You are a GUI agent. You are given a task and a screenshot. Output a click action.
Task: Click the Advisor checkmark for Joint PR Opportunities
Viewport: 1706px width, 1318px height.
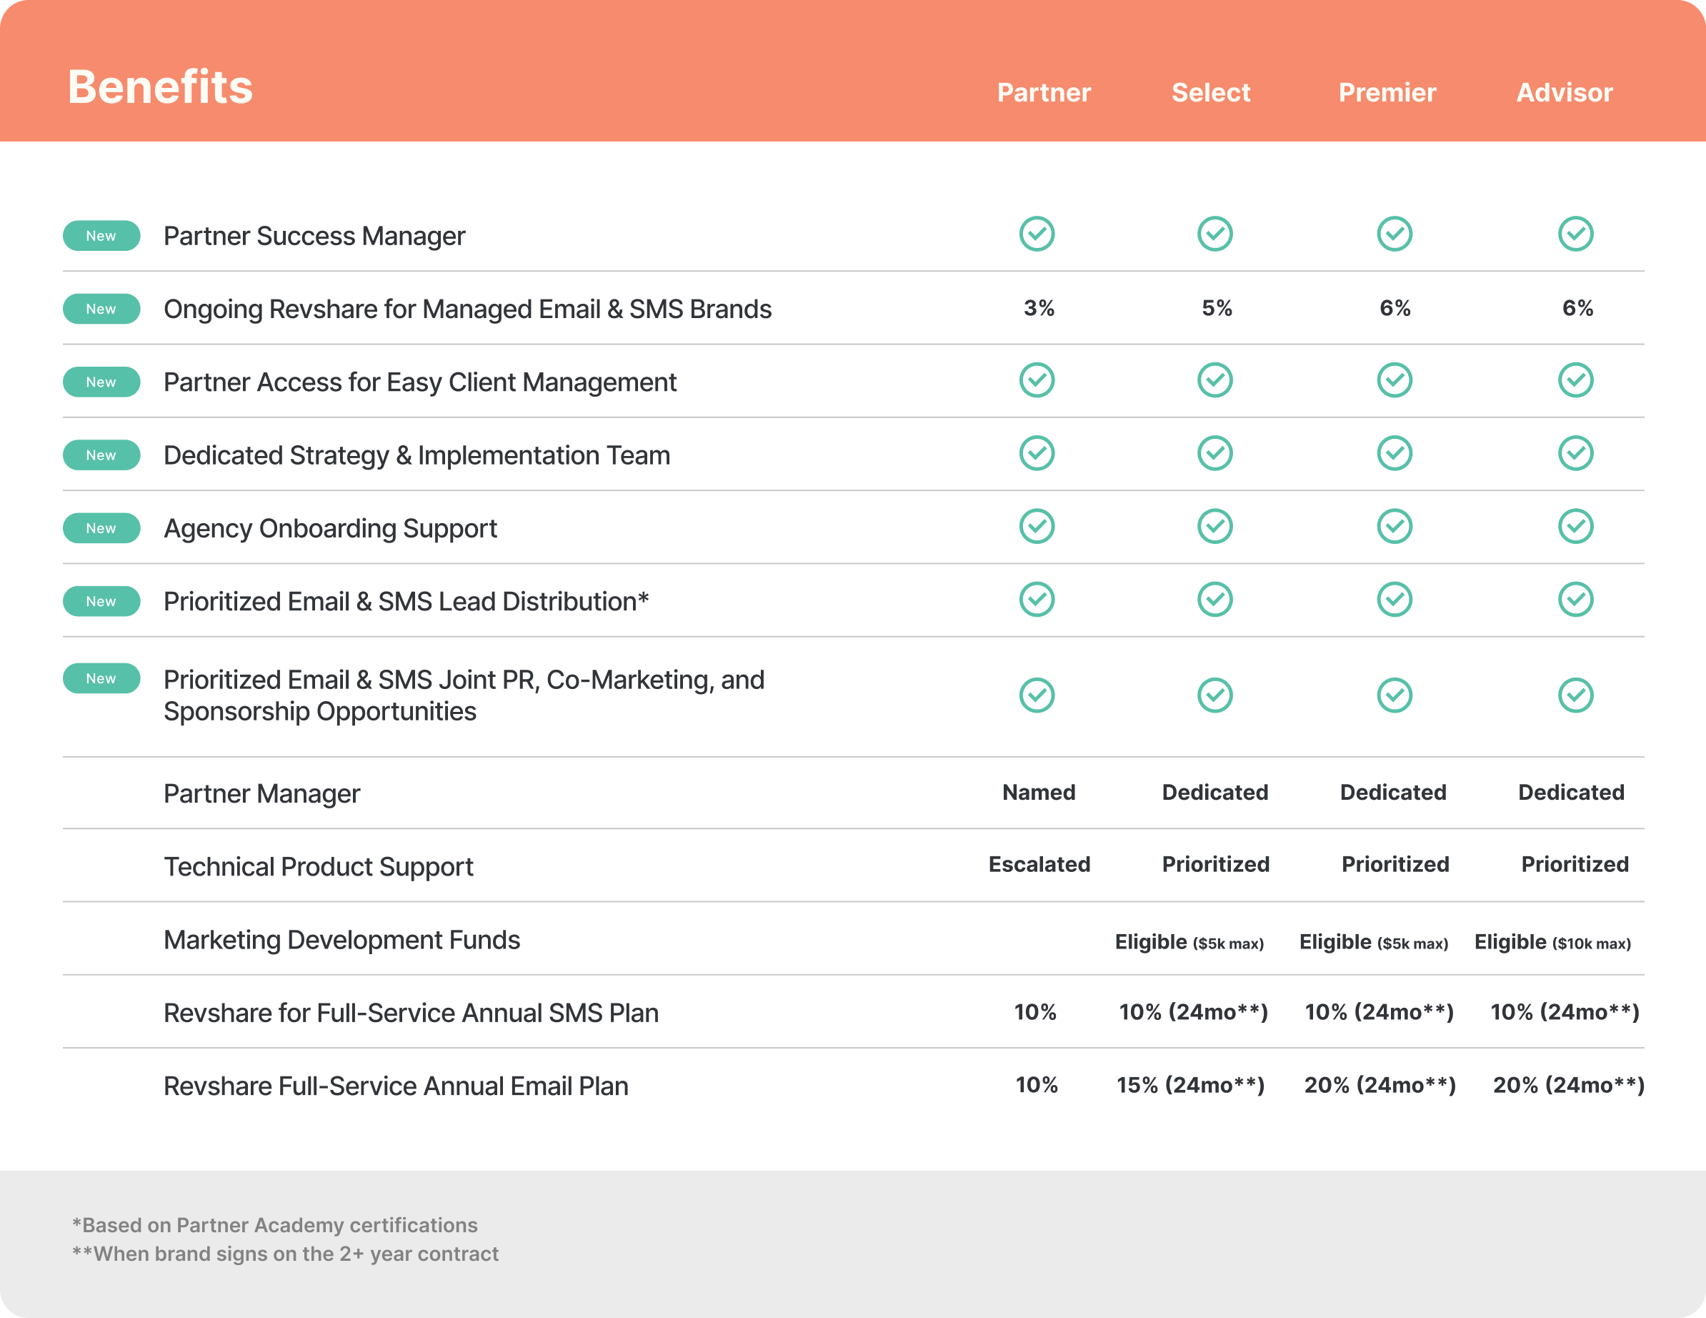coord(1576,694)
